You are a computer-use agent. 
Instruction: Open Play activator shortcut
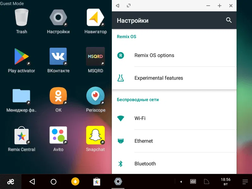pos(21,57)
